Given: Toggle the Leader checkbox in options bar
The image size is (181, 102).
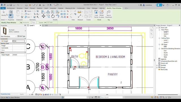Looking at the screenshot, I should [x=38, y=23].
